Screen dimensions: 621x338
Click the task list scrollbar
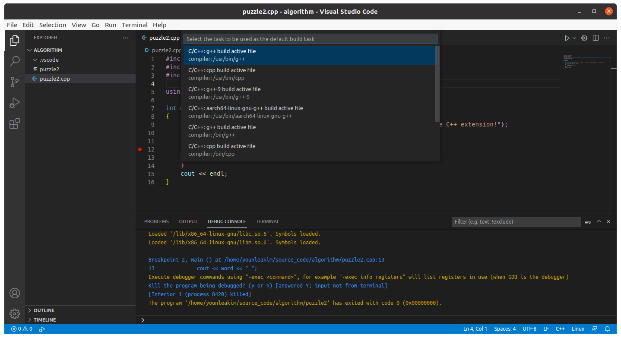tap(437, 84)
